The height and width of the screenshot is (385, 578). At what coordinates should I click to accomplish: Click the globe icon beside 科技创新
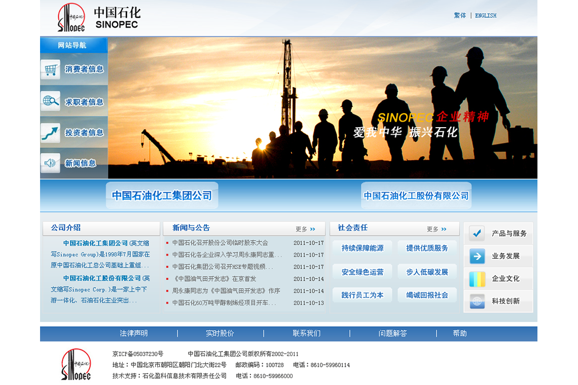coord(477,301)
